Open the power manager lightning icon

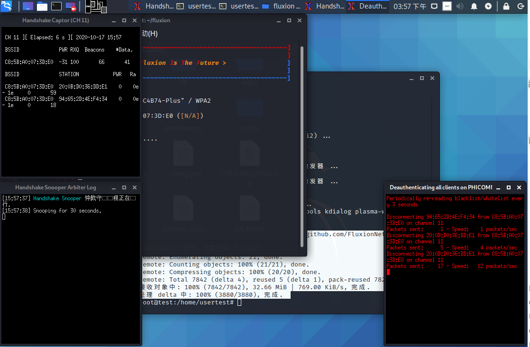[x=488, y=6]
